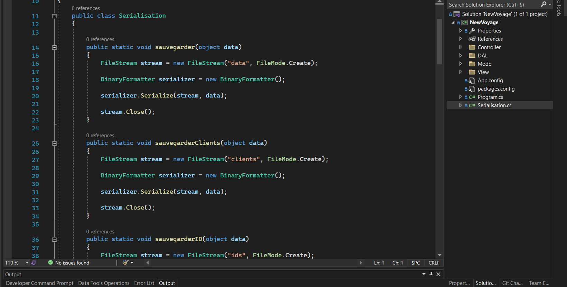Click the Solution Explorer search magnifier icon
This screenshot has height=287, width=567.
(x=543, y=4)
